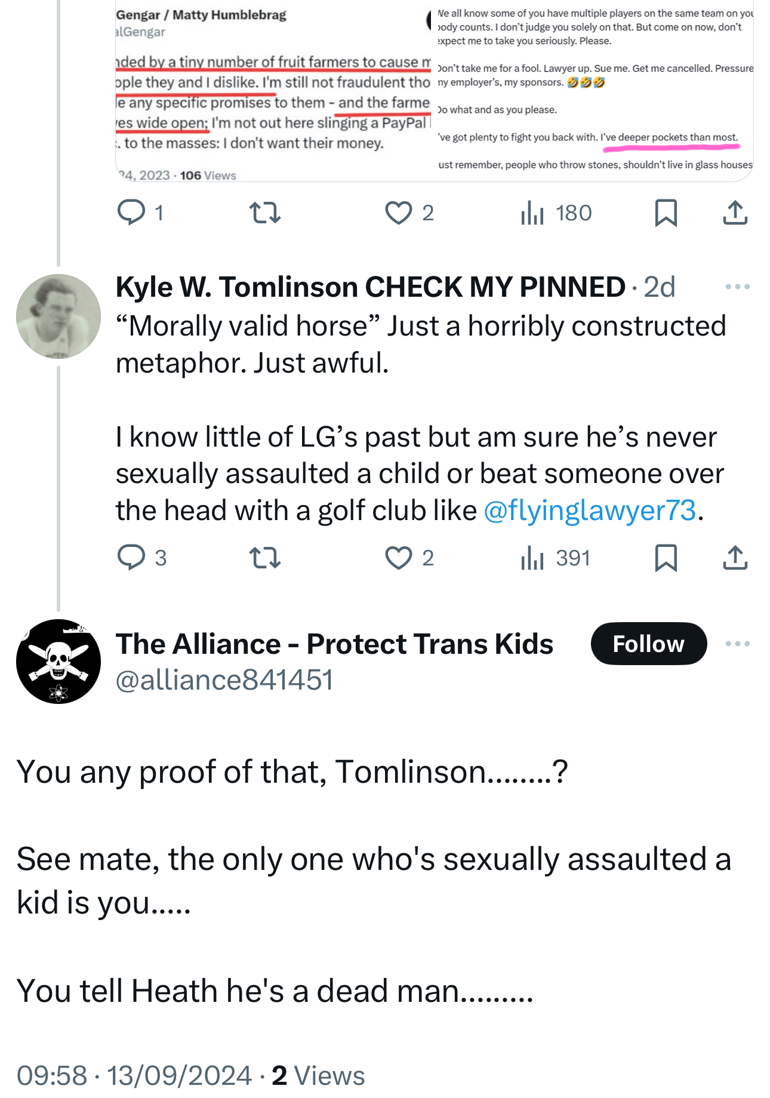
Task: Reply to Kyle W. Tomlinson's tweet
Action: 131,558
